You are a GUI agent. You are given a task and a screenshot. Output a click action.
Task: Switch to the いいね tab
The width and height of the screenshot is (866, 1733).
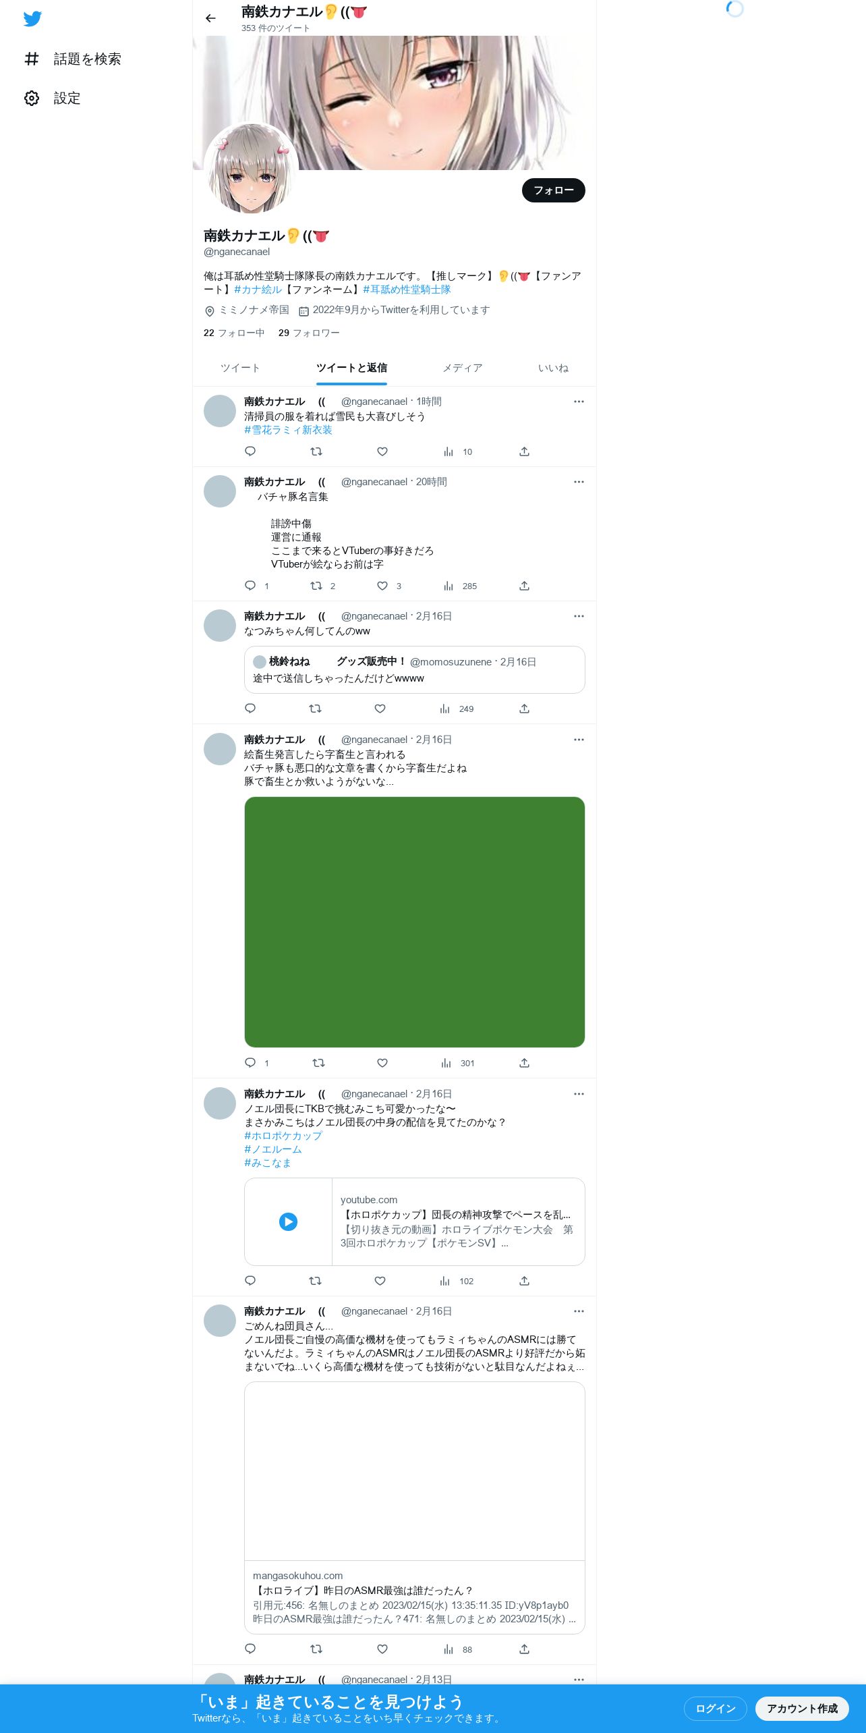[553, 368]
